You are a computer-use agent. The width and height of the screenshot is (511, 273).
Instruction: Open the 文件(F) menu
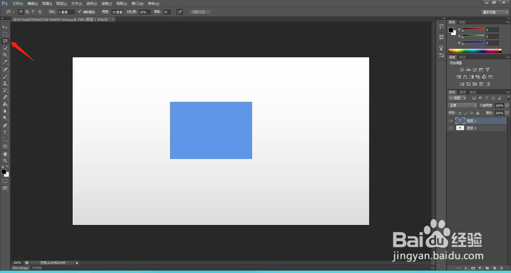coord(18,3)
